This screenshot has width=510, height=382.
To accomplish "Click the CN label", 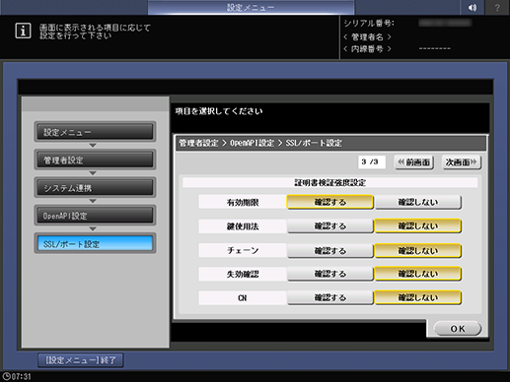I will click(x=243, y=298).
